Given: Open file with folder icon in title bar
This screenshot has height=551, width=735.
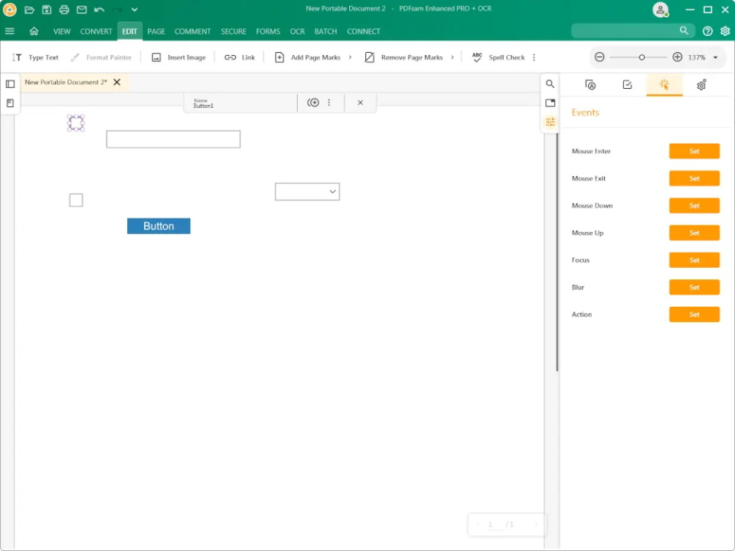Looking at the screenshot, I should pos(29,9).
